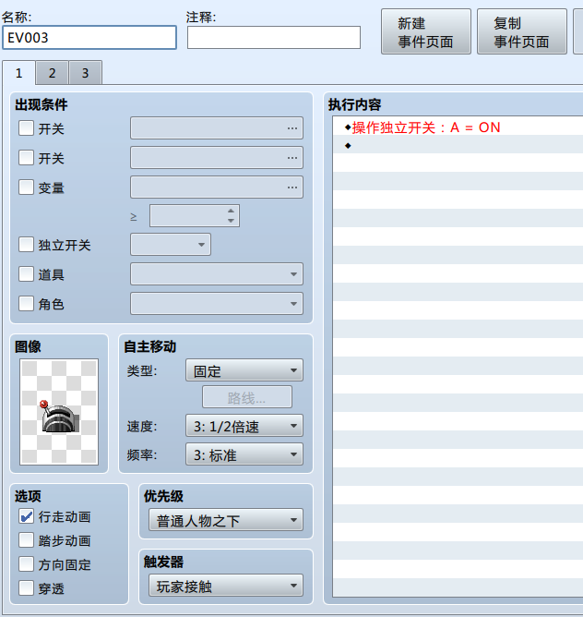
Task: Open the 角色 actor dropdown
Action: point(217,303)
